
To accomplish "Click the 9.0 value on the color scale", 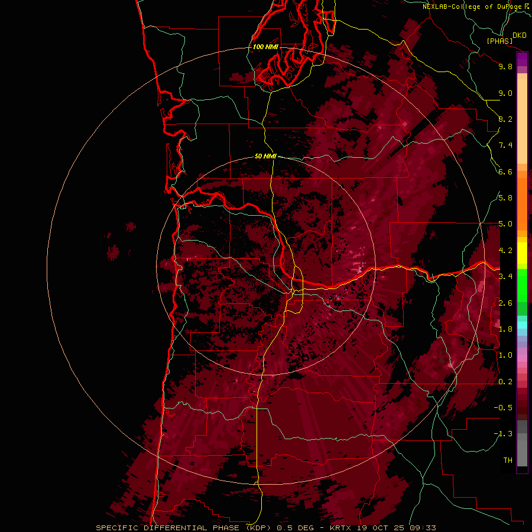I will tap(505, 93).
